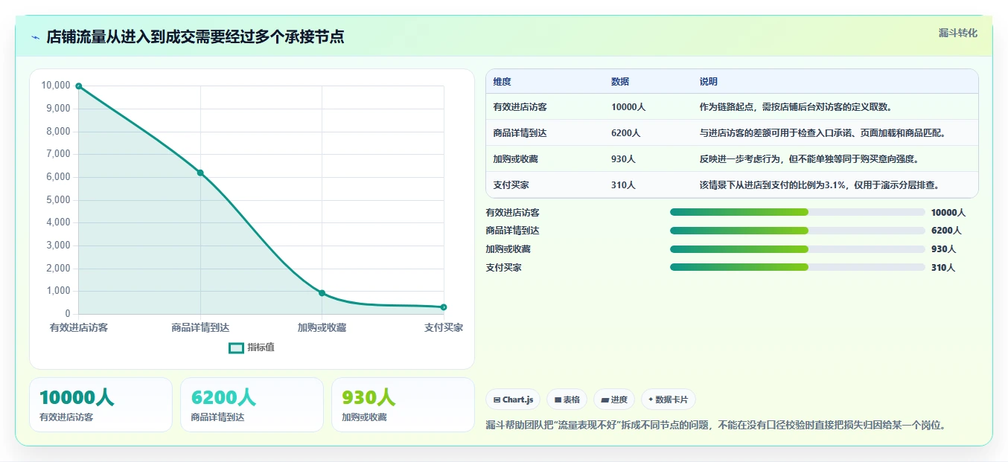Click the 支付买家 table row label

[x=511, y=185]
